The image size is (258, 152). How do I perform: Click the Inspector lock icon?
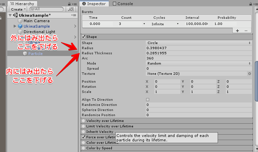pyautogui.click(x=251, y=4)
